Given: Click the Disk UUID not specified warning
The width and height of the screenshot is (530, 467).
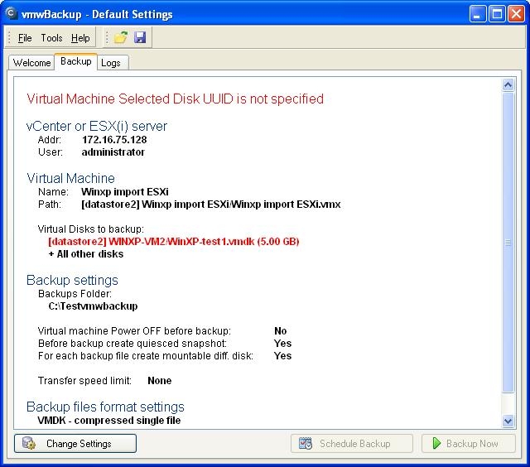Looking at the screenshot, I should point(175,99).
